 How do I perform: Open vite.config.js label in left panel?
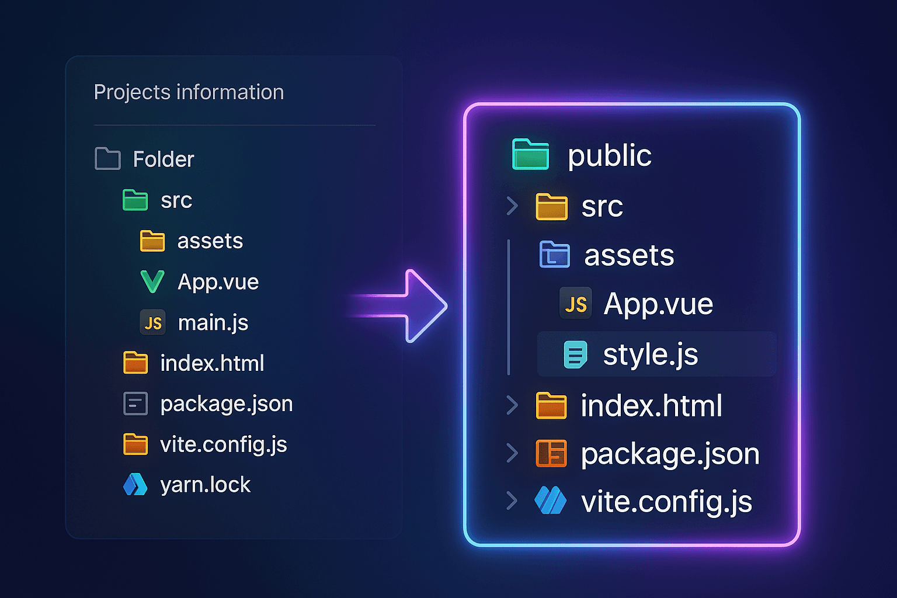pos(224,445)
